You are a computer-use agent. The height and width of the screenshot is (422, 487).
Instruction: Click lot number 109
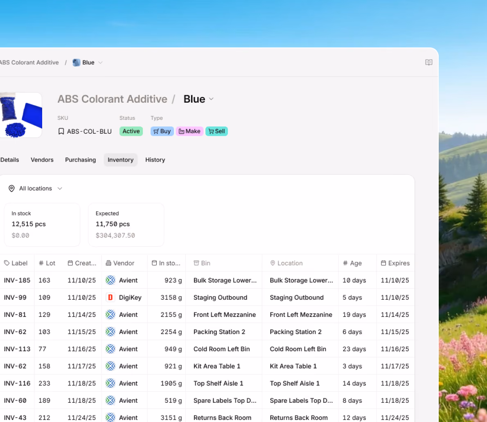click(x=45, y=298)
